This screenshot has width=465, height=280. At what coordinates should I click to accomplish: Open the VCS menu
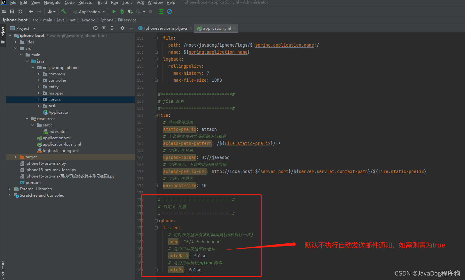(x=140, y=3)
